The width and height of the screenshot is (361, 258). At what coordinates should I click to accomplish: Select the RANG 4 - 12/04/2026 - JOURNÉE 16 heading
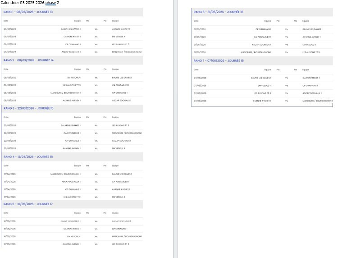tap(28, 157)
